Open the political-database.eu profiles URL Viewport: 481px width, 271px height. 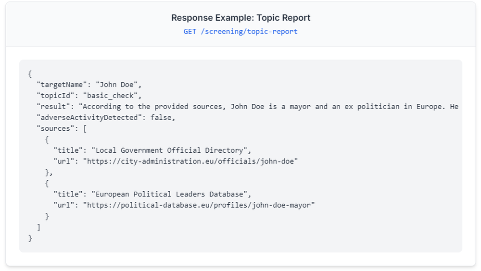click(x=199, y=205)
